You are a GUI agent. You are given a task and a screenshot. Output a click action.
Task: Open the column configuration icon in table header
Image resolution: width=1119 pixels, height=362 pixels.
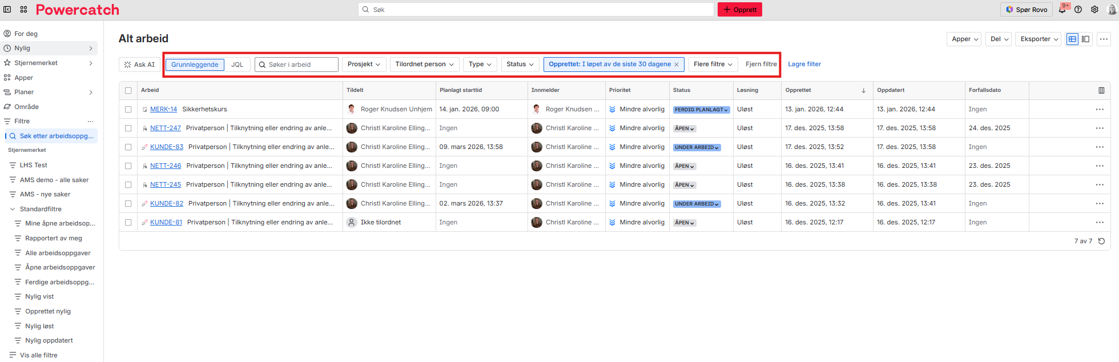coord(1101,90)
